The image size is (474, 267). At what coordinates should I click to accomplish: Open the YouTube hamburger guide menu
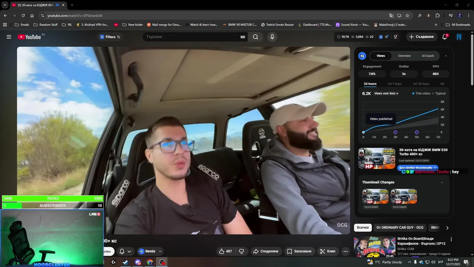[x=9, y=37]
